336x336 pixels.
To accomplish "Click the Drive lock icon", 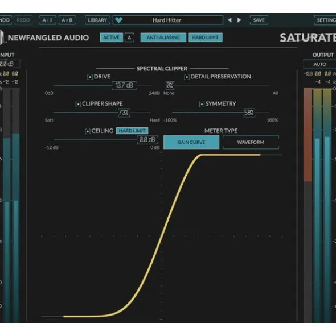I will click(90, 77).
